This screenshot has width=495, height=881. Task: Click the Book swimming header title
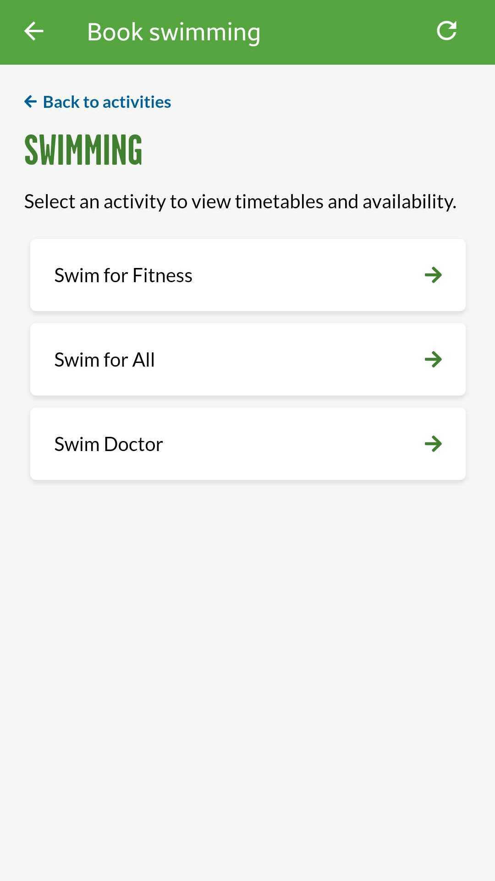(174, 32)
